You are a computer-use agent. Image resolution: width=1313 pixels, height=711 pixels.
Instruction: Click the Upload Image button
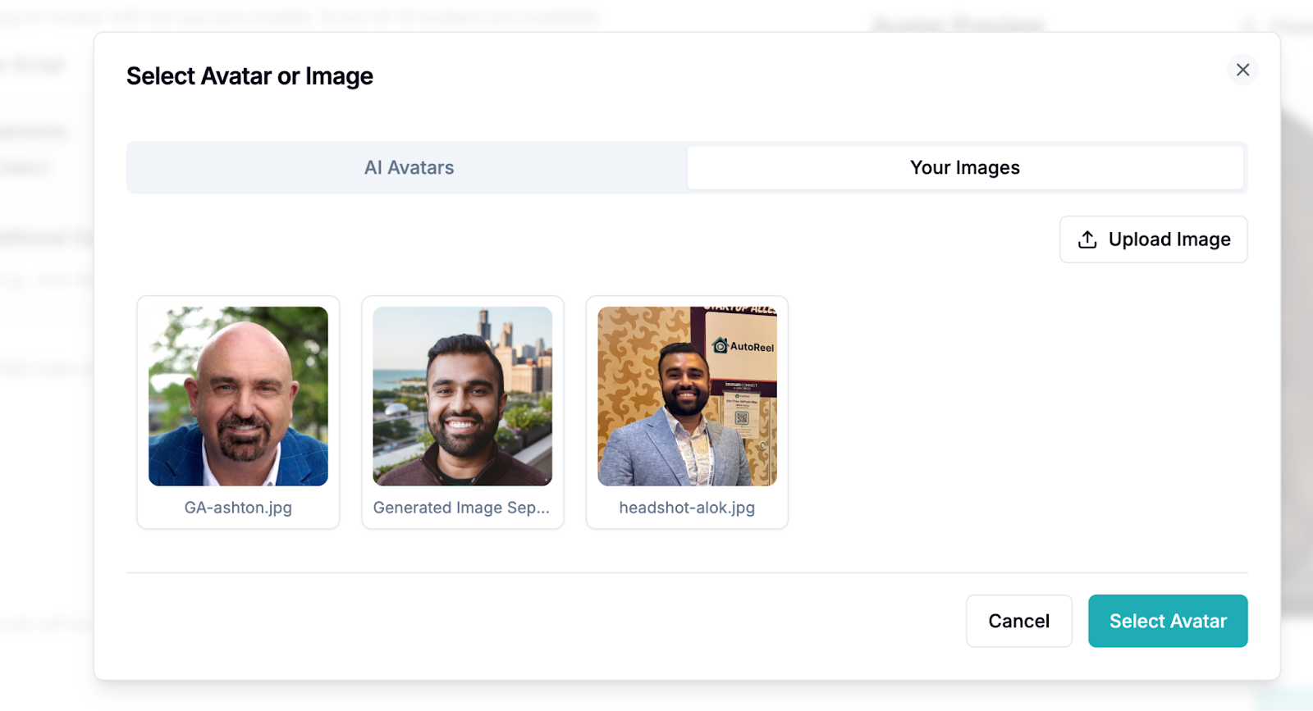coord(1153,239)
